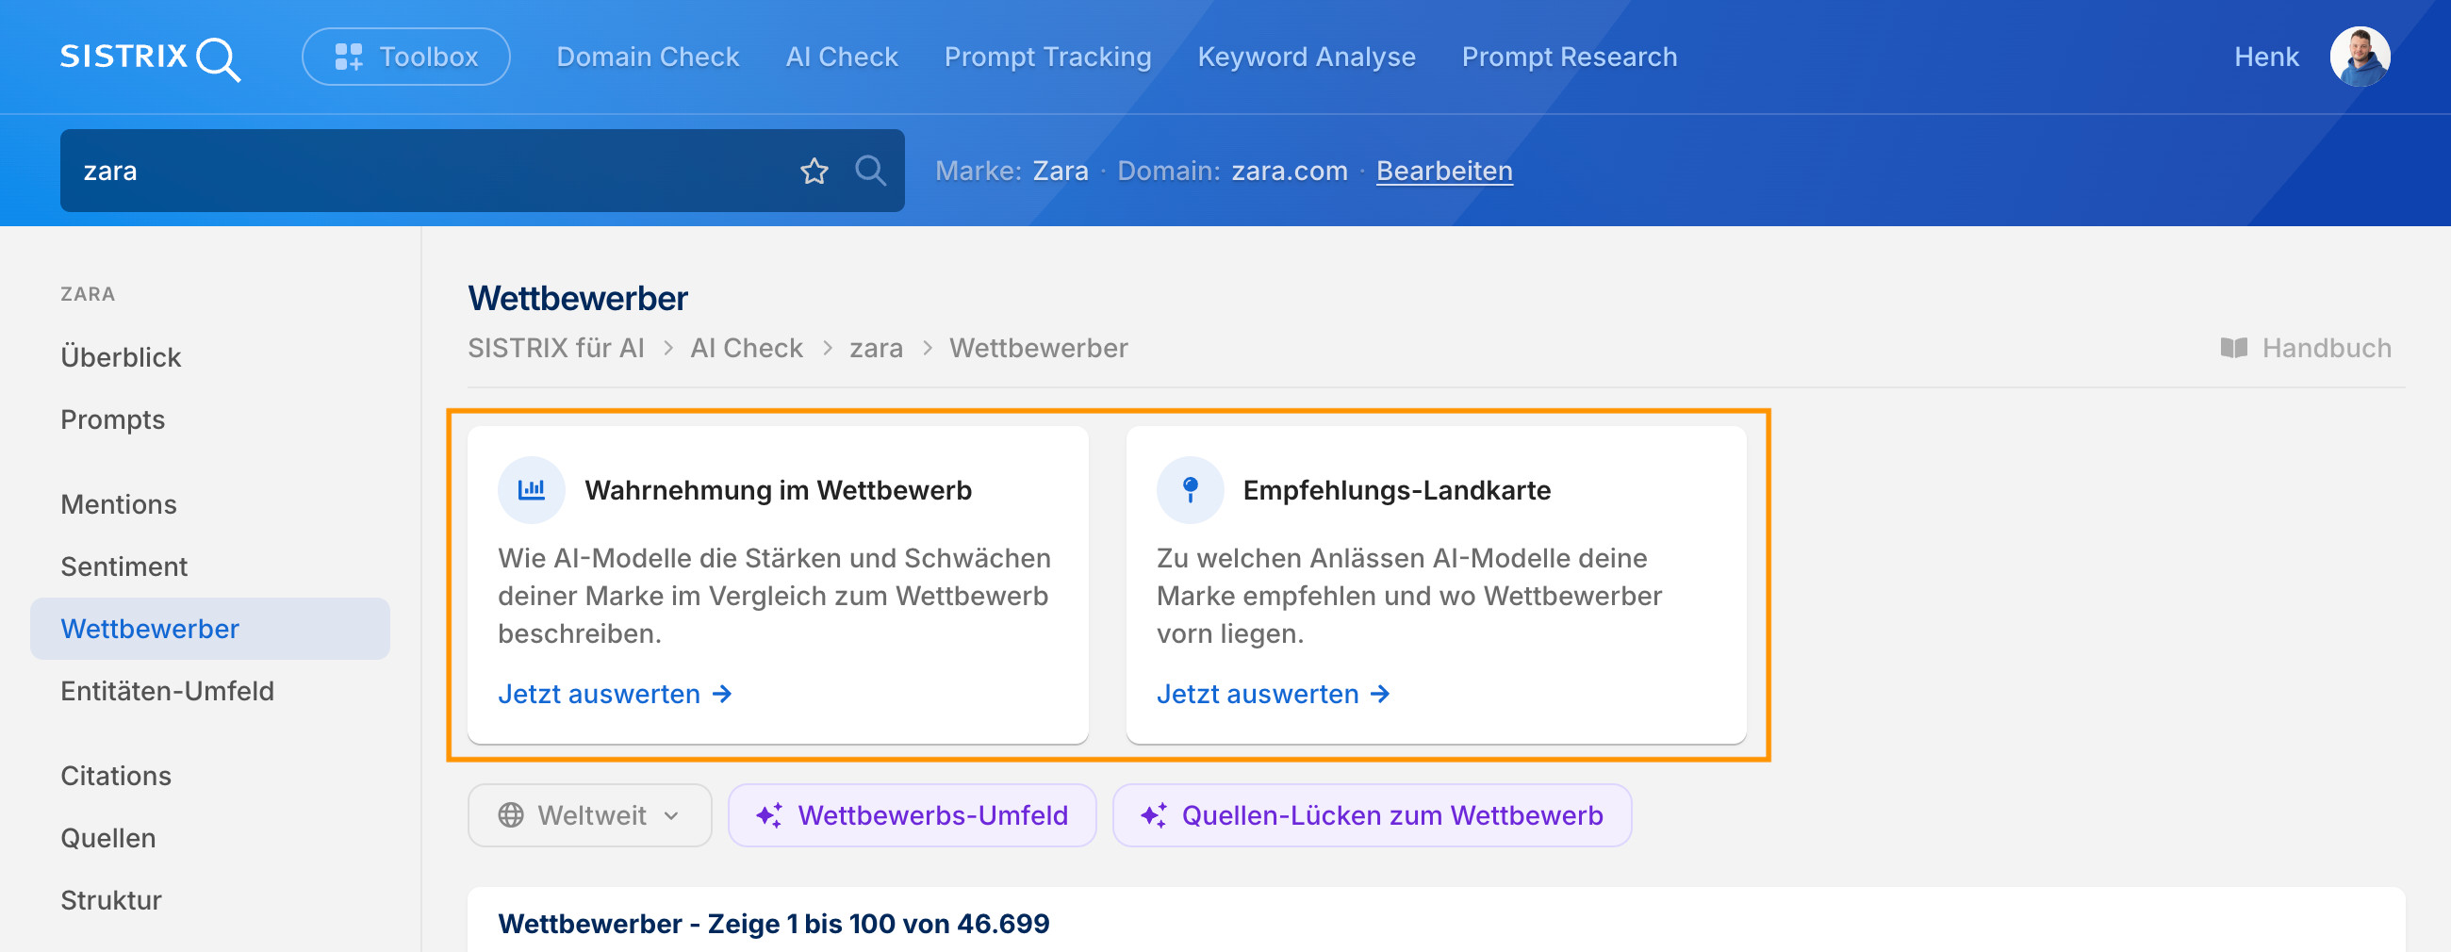Open Struktur in the sidebar
The width and height of the screenshot is (2451, 952).
pos(111,901)
